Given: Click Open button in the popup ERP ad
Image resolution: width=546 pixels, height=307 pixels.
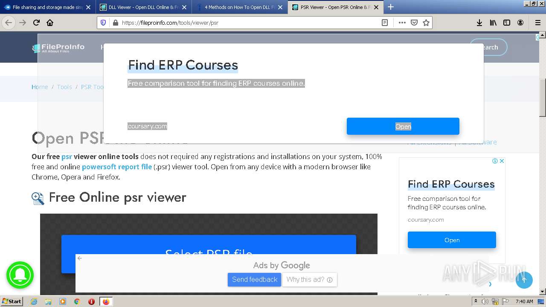Looking at the screenshot, I should point(403,126).
